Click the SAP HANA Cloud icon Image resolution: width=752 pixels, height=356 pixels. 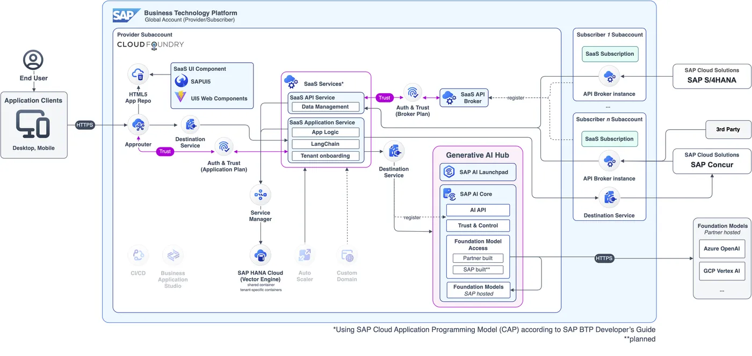260,255
